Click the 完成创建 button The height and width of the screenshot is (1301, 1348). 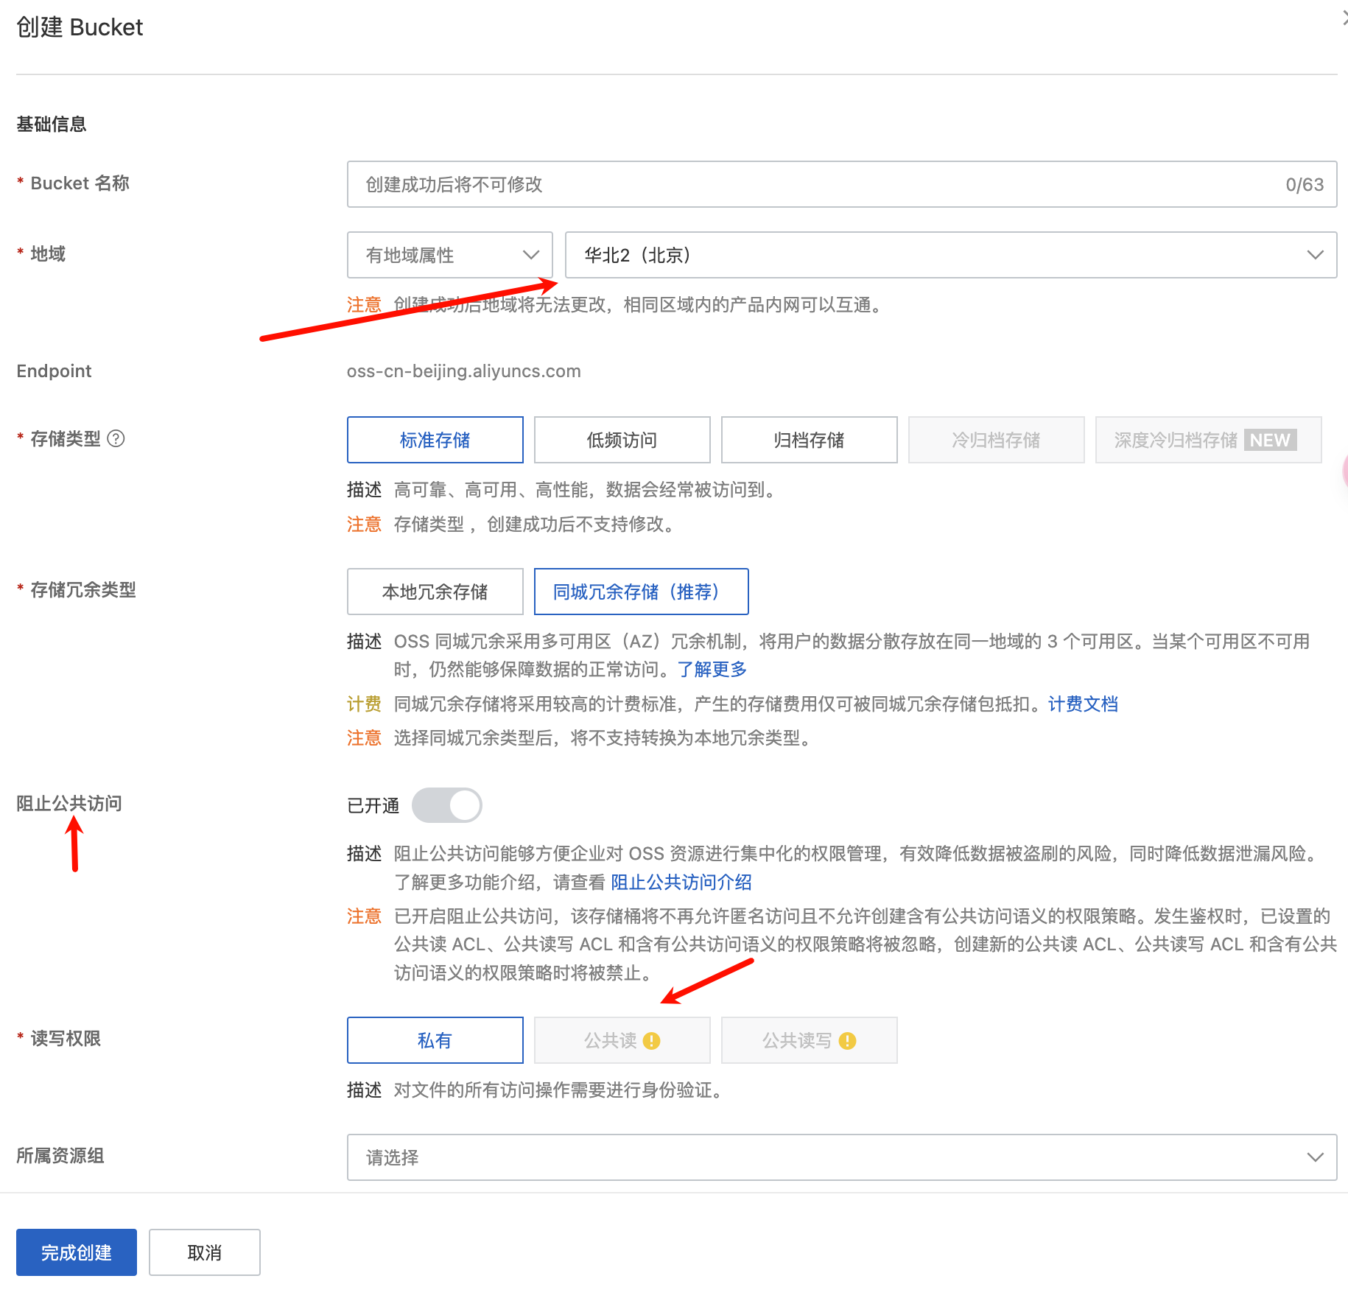[77, 1252]
